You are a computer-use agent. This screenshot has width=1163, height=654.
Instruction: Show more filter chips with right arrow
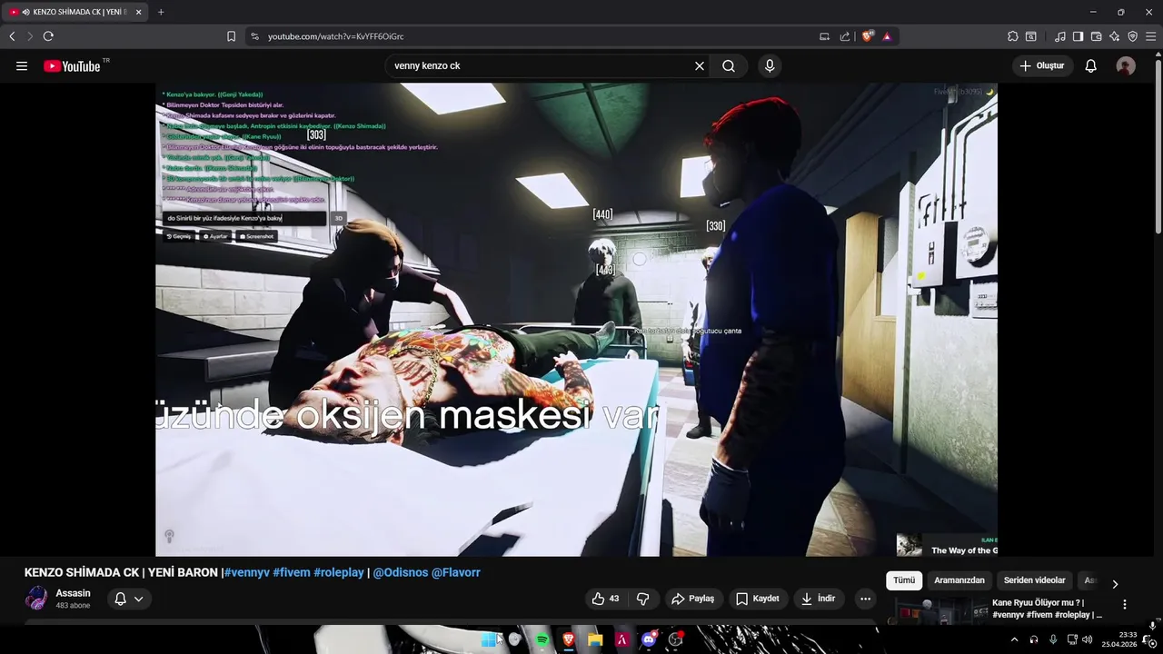pyautogui.click(x=1115, y=584)
